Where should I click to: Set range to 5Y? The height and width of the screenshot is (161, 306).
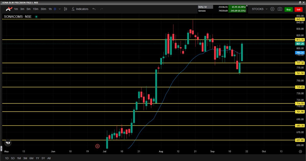[43, 158]
